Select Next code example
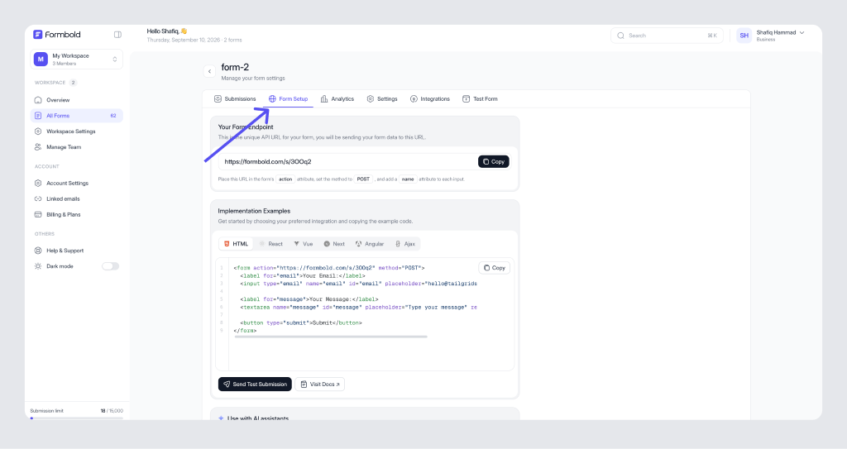The width and height of the screenshot is (847, 449). pyautogui.click(x=334, y=244)
